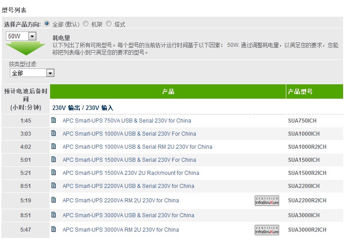Viewport: 344px width, 242px height.
Task: Select the 机架 radio button
Action: click(x=86, y=23)
